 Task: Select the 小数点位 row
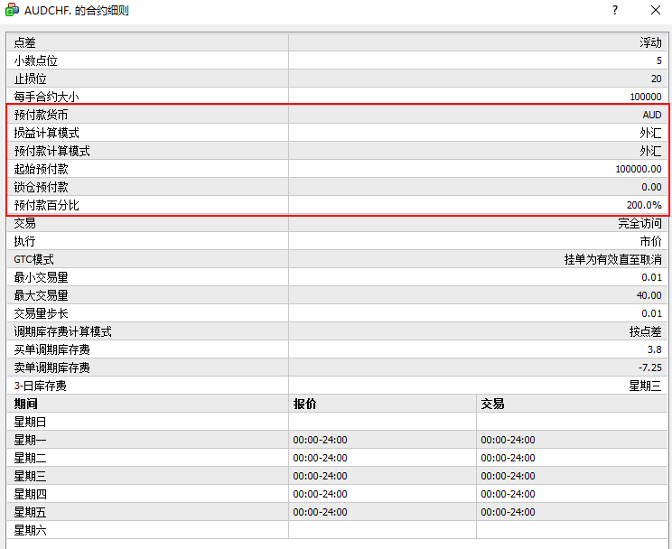337,60
